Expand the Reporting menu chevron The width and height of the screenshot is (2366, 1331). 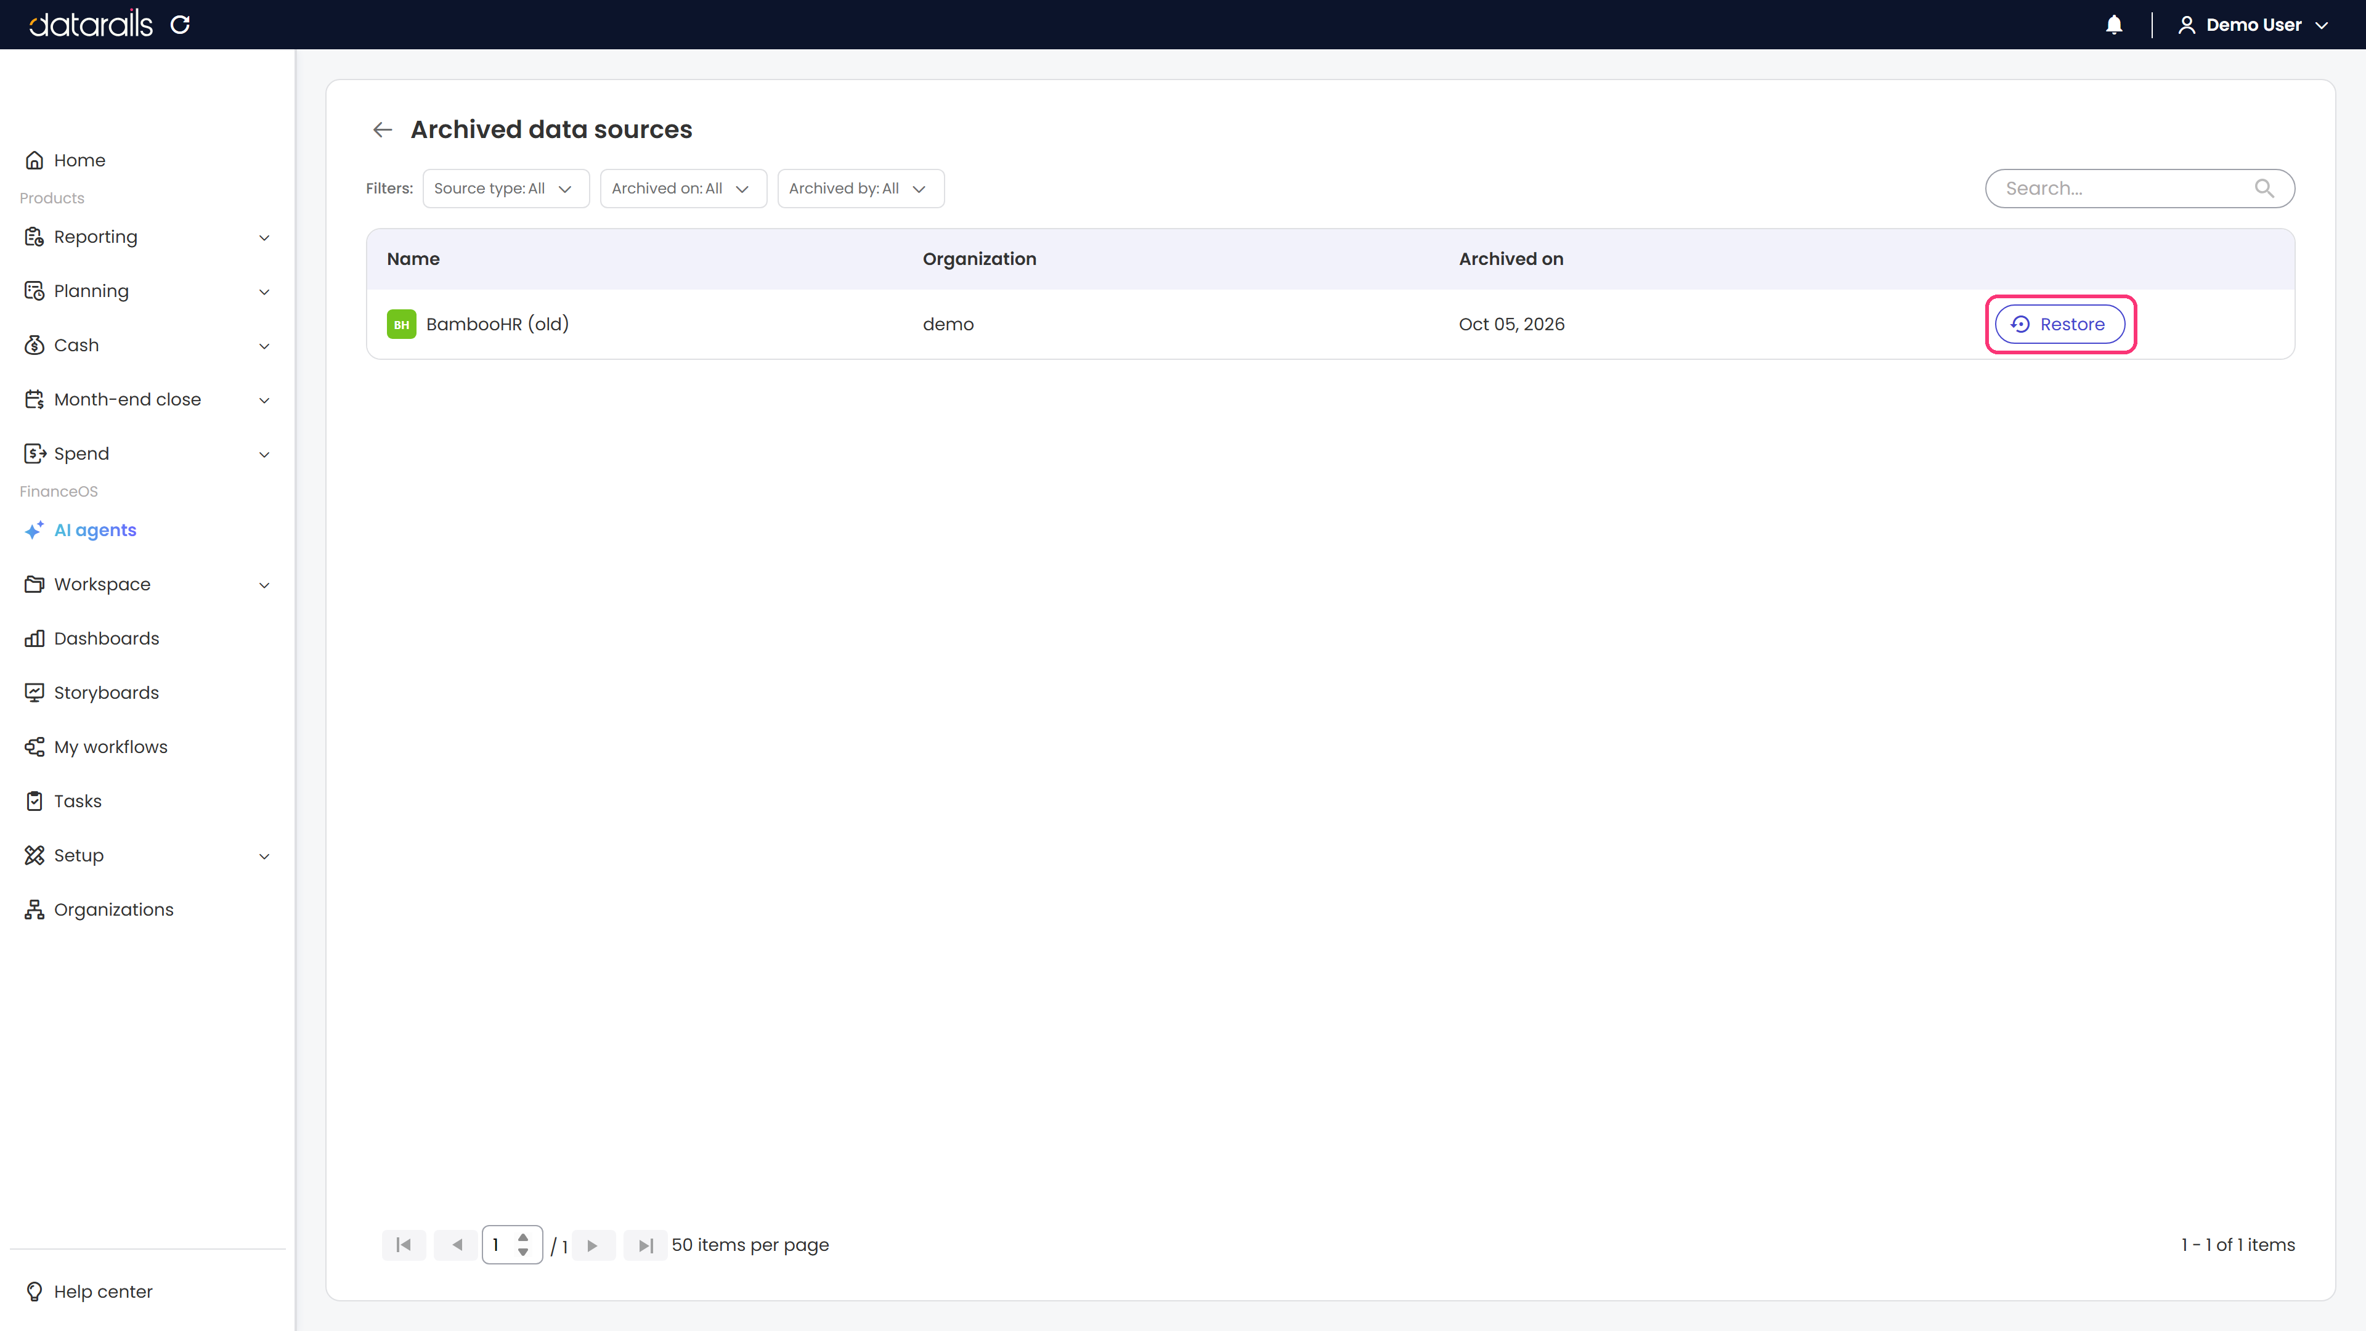point(264,238)
